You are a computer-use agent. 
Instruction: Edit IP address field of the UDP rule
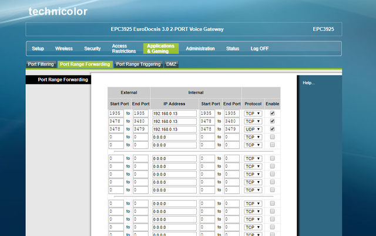[174, 129]
